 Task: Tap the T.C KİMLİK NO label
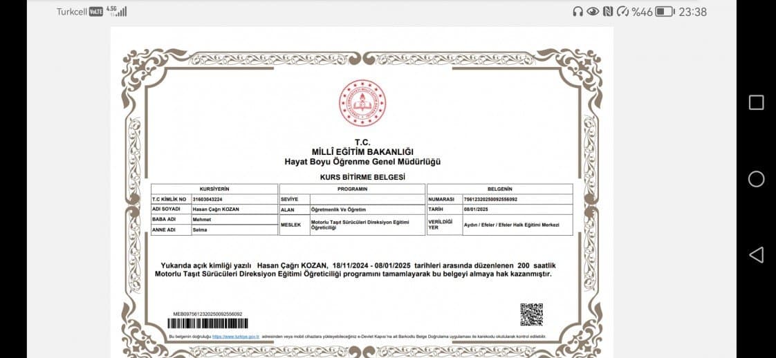(x=169, y=199)
